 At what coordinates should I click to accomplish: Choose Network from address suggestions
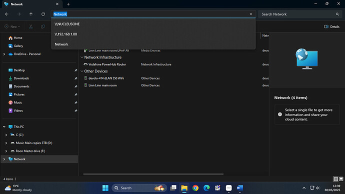(x=153, y=44)
